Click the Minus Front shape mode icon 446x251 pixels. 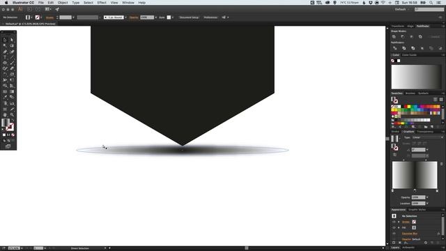pos(403,37)
